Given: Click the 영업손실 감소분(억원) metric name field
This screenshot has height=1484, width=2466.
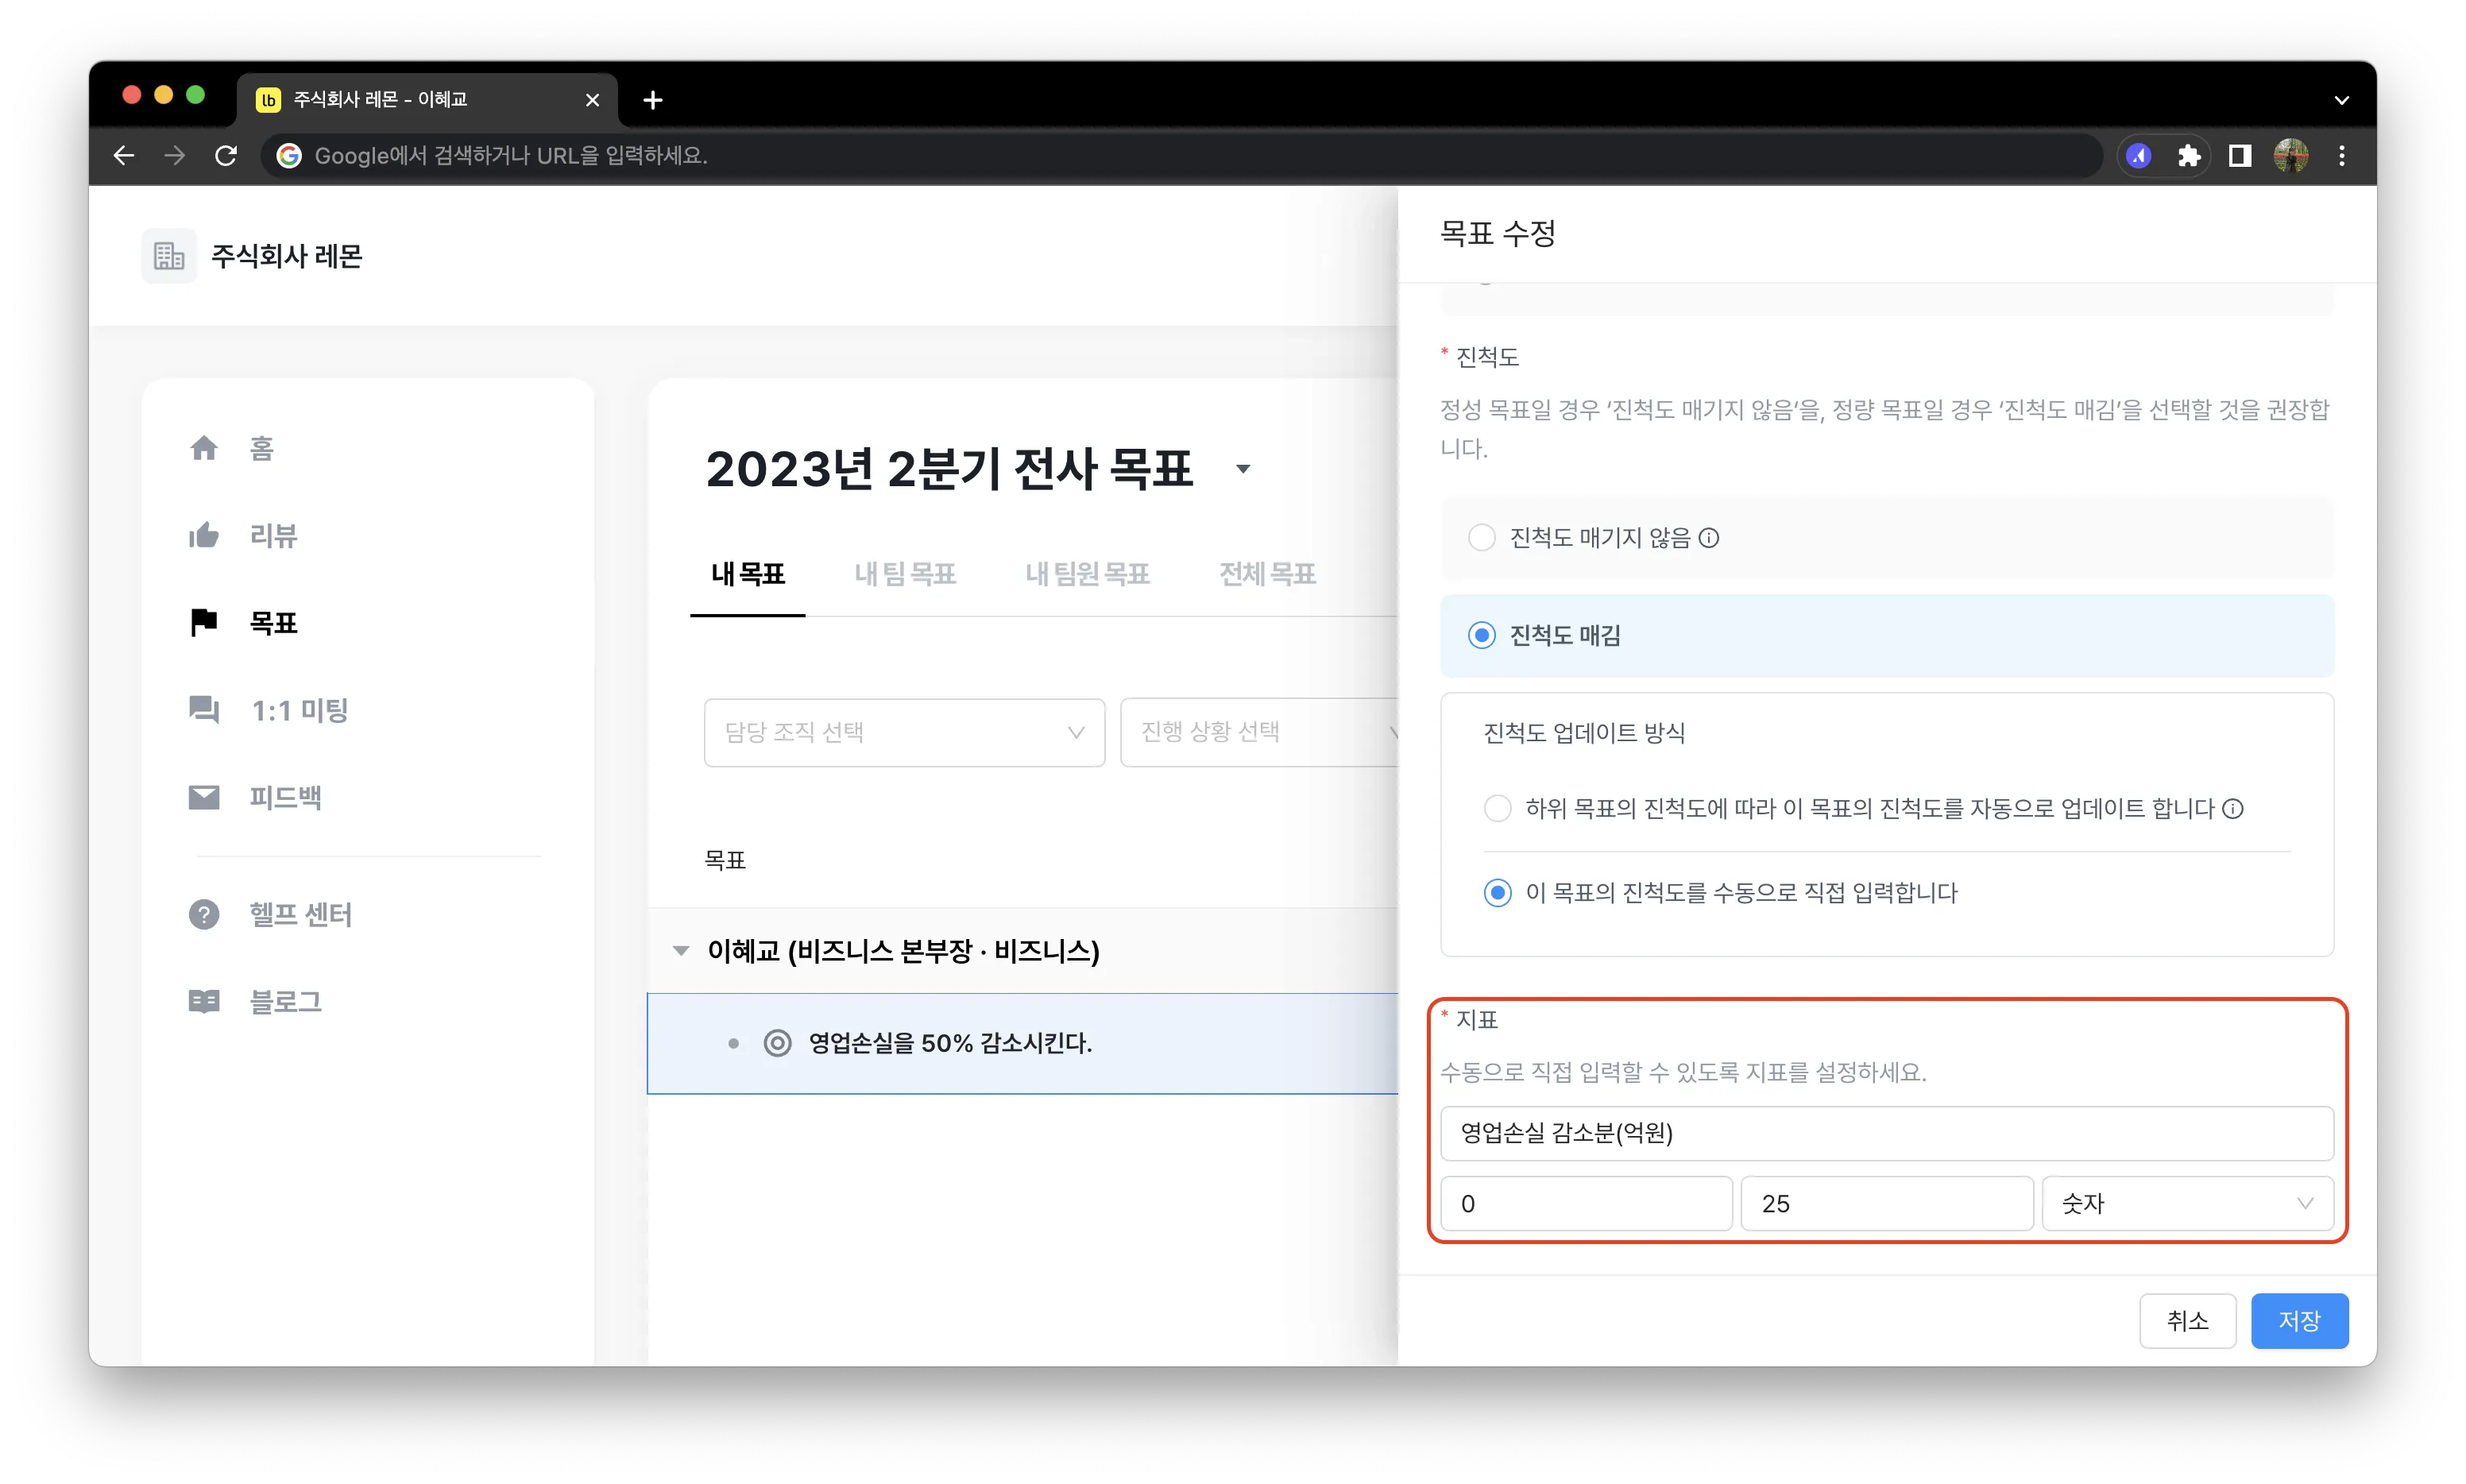Looking at the screenshot, I should [1886, 1133].
